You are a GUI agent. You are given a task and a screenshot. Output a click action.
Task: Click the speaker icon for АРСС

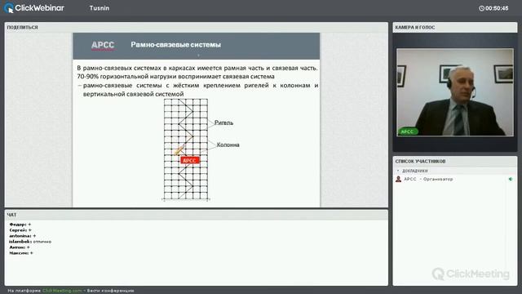point(511,179)
